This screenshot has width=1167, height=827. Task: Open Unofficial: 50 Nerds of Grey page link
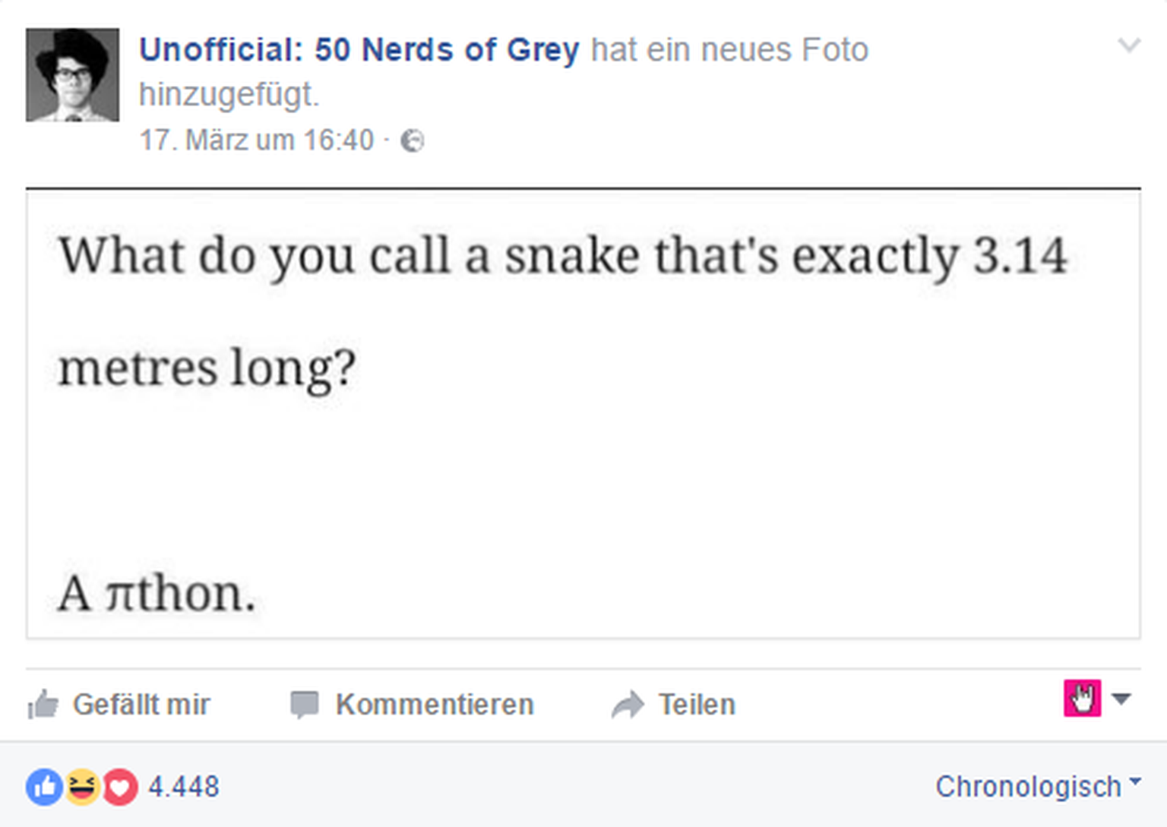[359, 50]
